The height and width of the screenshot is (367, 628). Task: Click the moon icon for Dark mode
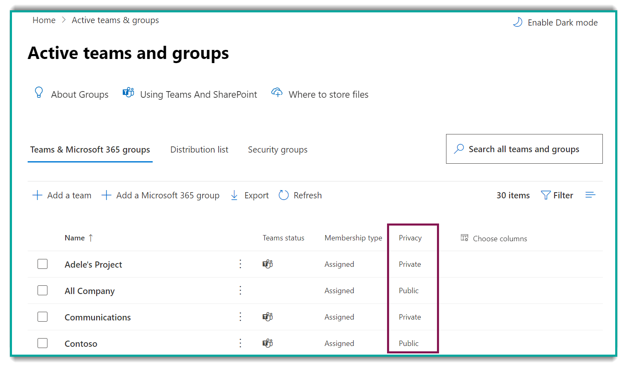click(518, 22)
